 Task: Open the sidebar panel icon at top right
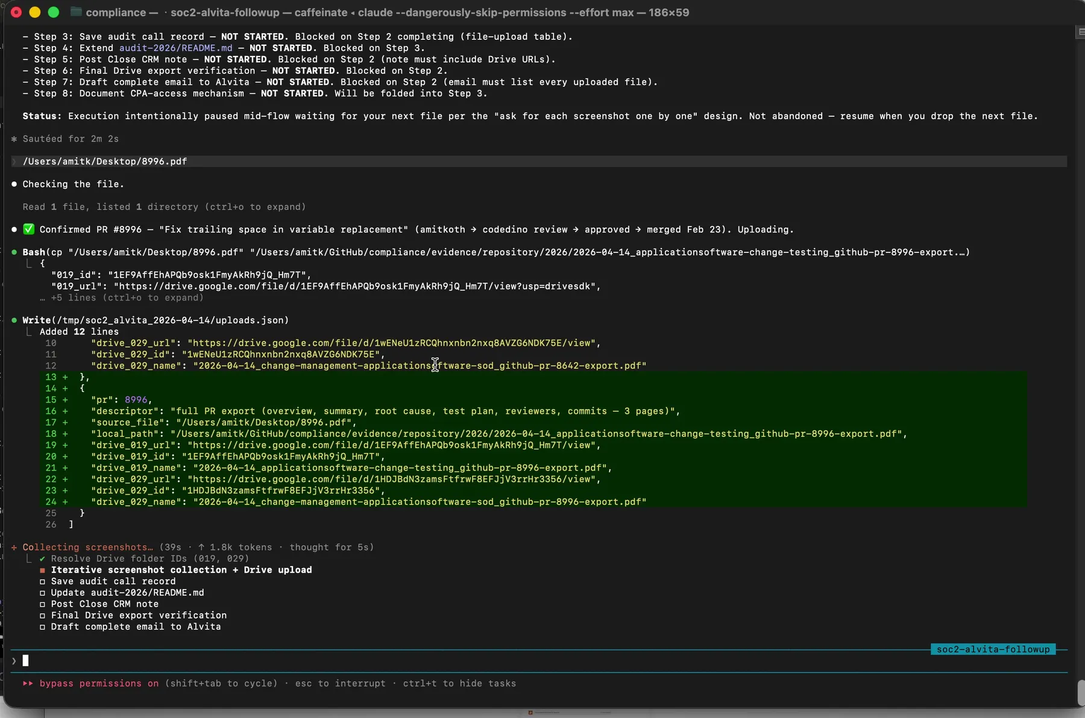point(1078,32)
